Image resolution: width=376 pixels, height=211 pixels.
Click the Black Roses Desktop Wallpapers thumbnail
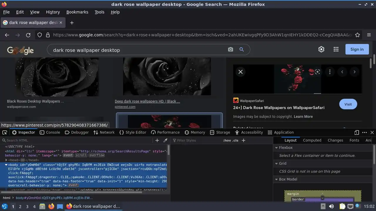(x=57, y=77)
